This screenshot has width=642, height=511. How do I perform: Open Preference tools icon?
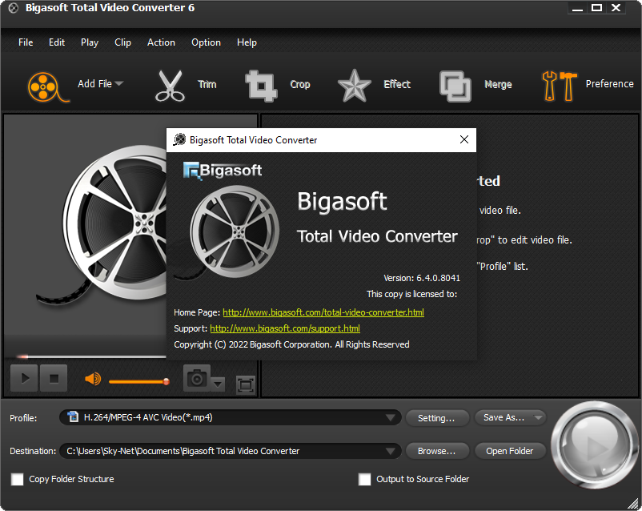(560, 86)
